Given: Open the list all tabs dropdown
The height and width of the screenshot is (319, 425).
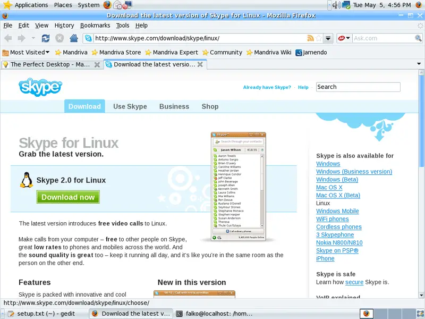Looking at the screenshot, I should click(x=419, y=64).
